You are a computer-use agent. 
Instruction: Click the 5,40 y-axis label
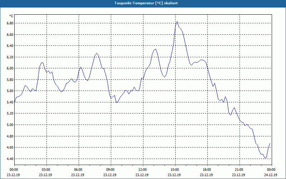pyautogui.click(x=10, y=102)
